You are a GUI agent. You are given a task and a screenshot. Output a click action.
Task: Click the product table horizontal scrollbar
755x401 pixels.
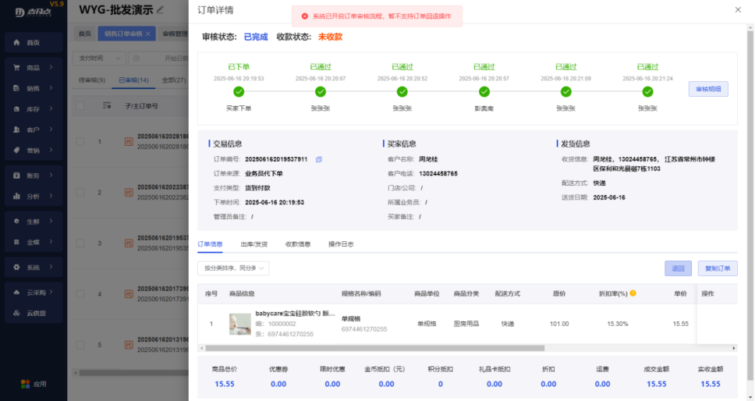click(x=374, y=347)
